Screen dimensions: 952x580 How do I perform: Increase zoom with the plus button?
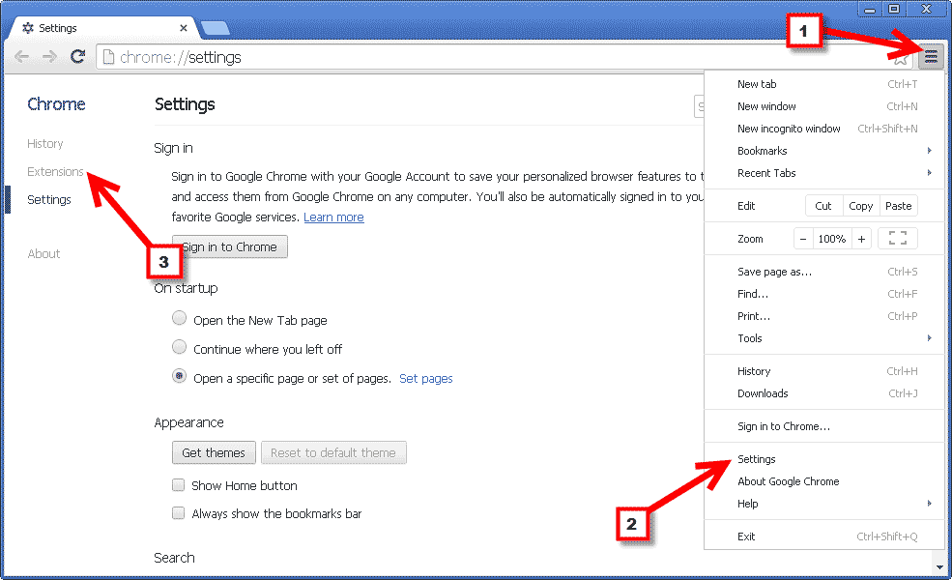861,239
